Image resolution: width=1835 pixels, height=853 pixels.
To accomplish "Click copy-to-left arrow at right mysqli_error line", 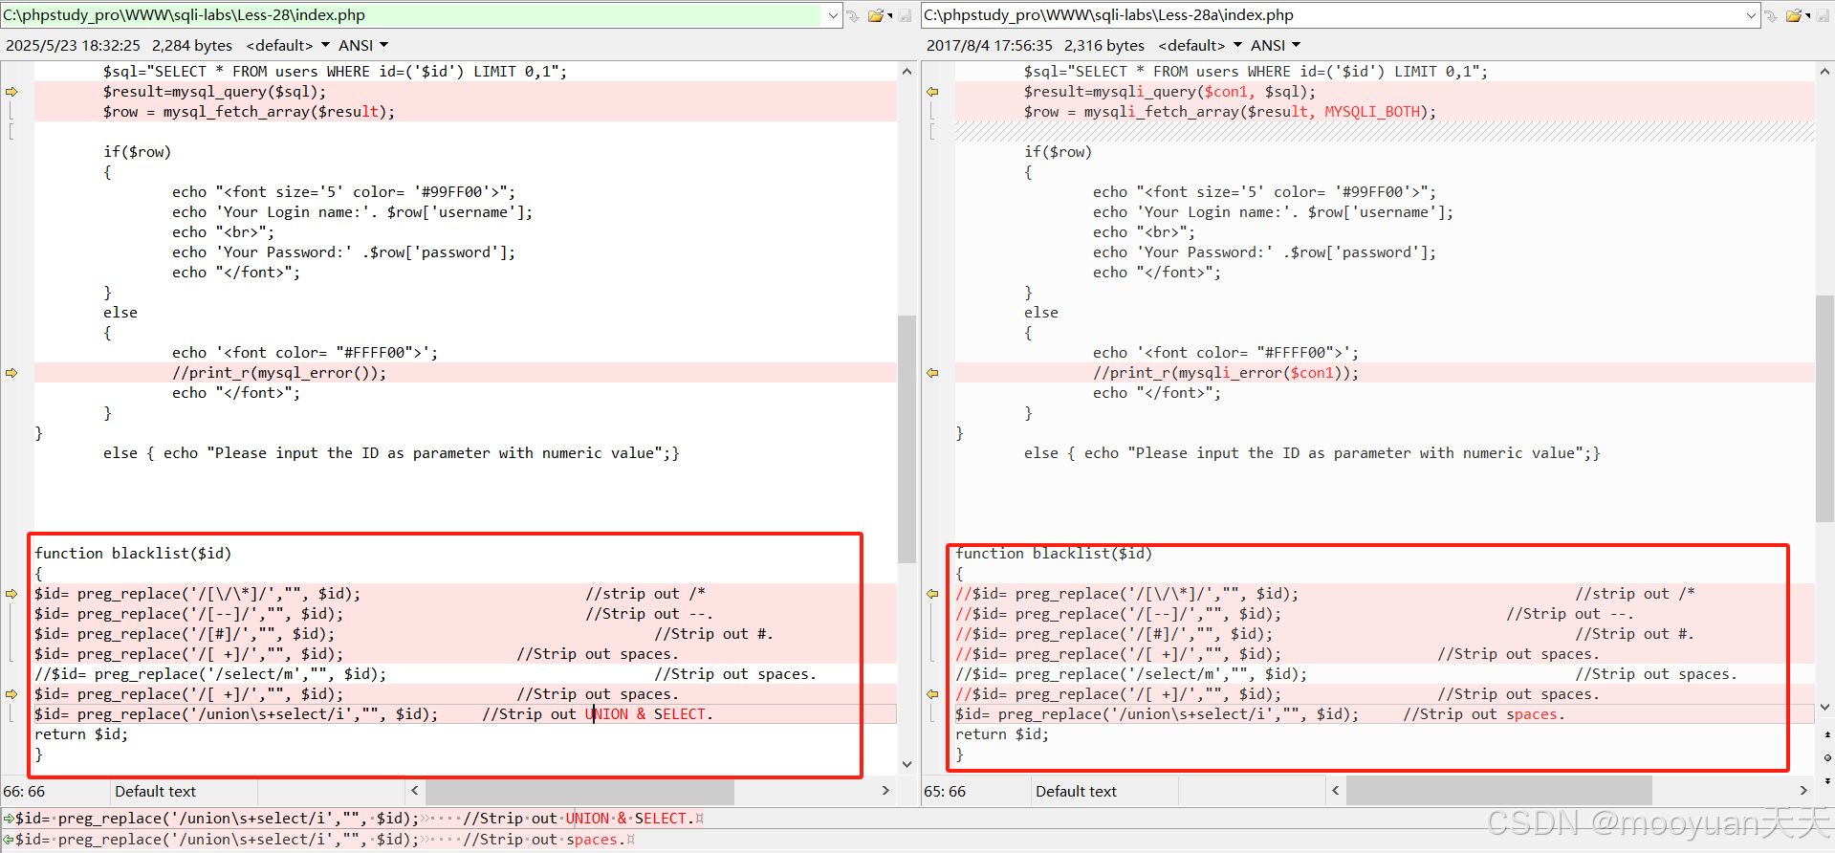I will point(932,373).
